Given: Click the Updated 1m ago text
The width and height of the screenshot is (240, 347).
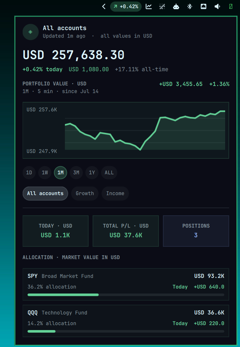Looking at the screenshot, I should click(x=64, y=36).
